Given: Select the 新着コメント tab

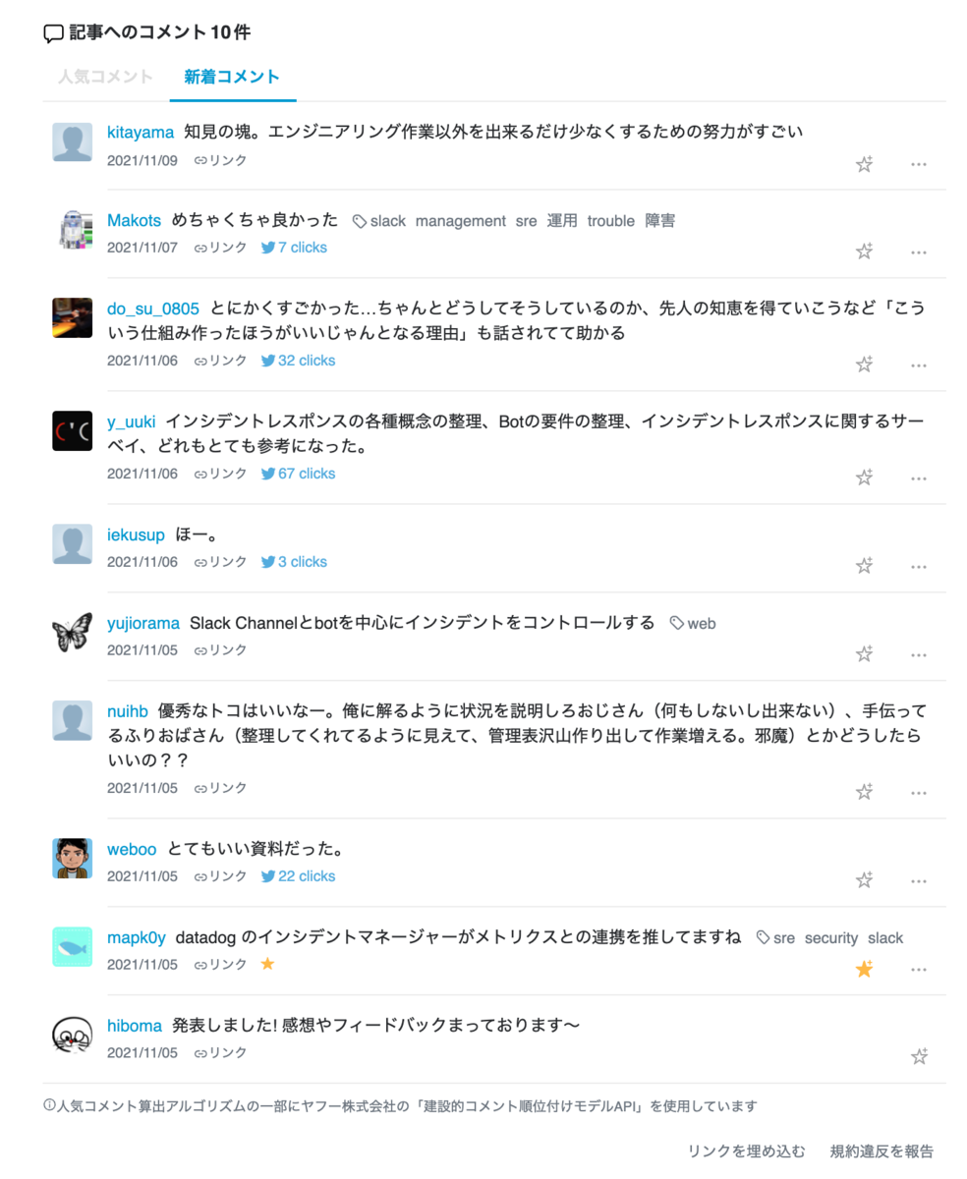Looking at the screenshot, I should tap(232, 76).
